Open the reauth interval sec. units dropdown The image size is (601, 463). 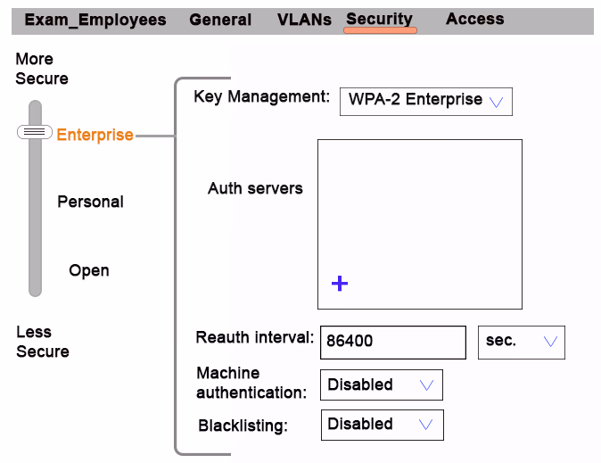tap(522, 343)
